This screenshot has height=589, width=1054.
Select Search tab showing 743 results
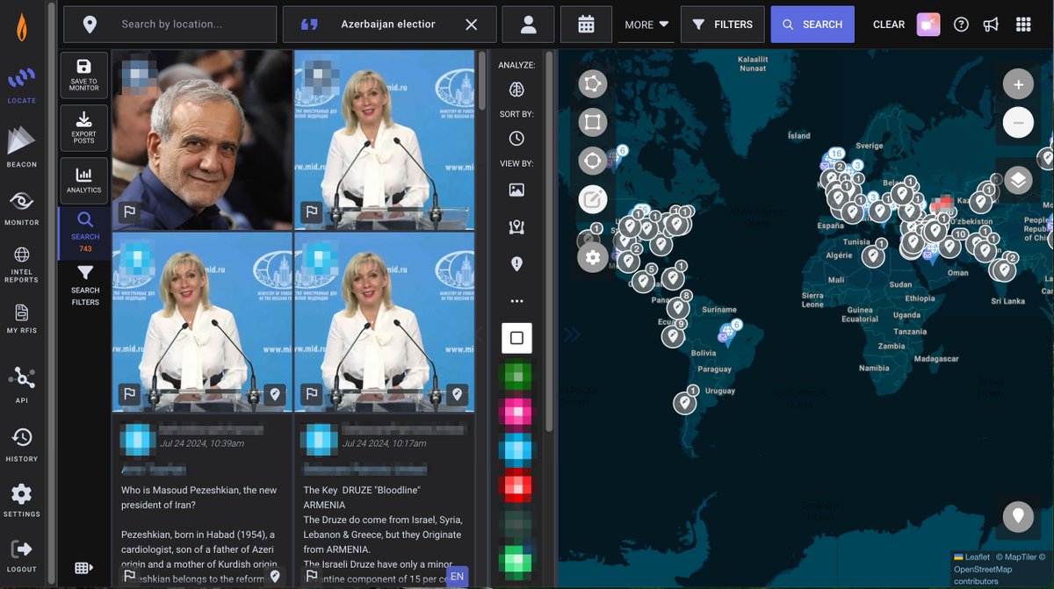84,232
